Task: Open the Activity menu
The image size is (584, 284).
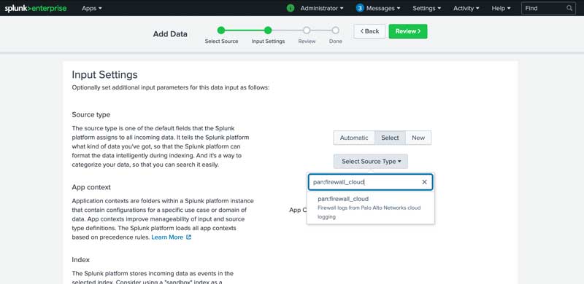Action: (466, 8)
